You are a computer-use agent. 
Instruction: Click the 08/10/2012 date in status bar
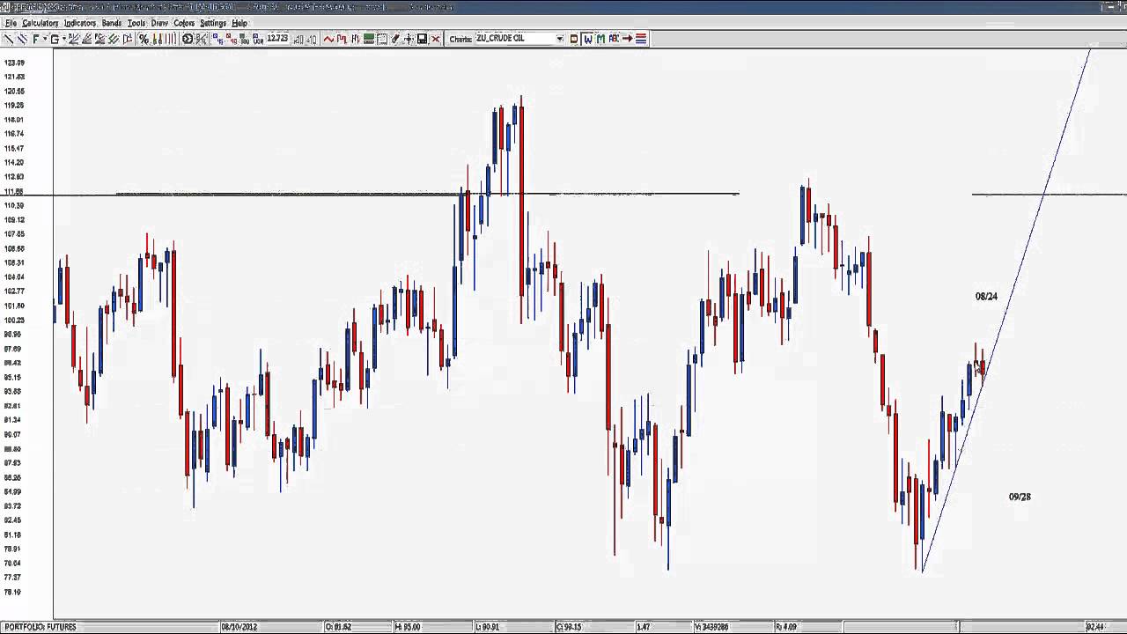(239, 627)
